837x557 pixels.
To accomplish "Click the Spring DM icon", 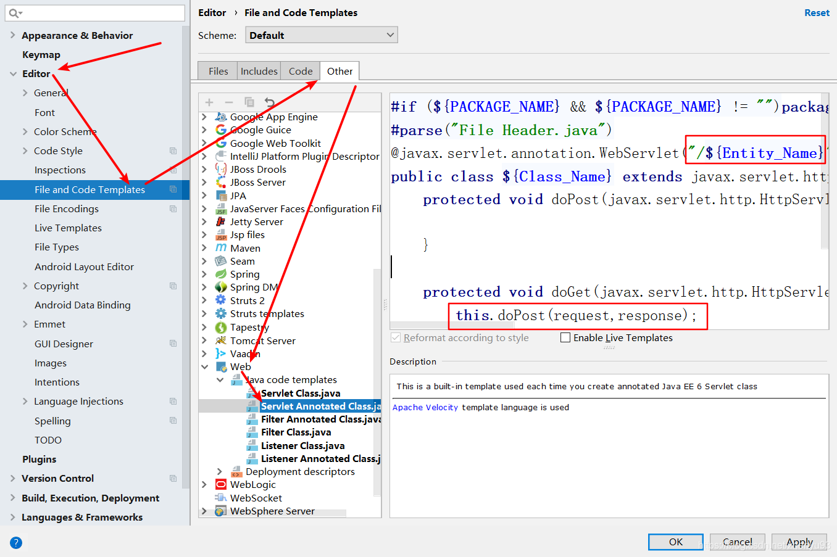I will click(x=221, y=287).
